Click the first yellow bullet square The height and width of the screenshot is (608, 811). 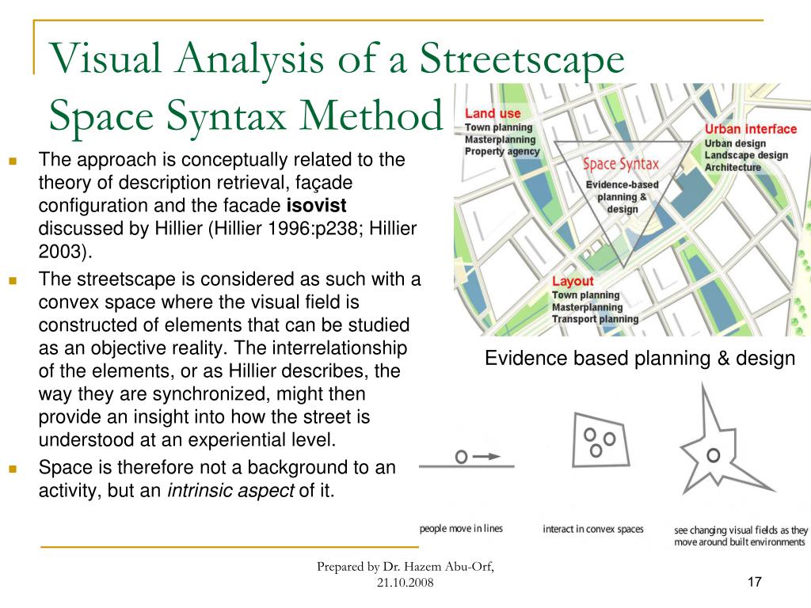click(13, 161)
